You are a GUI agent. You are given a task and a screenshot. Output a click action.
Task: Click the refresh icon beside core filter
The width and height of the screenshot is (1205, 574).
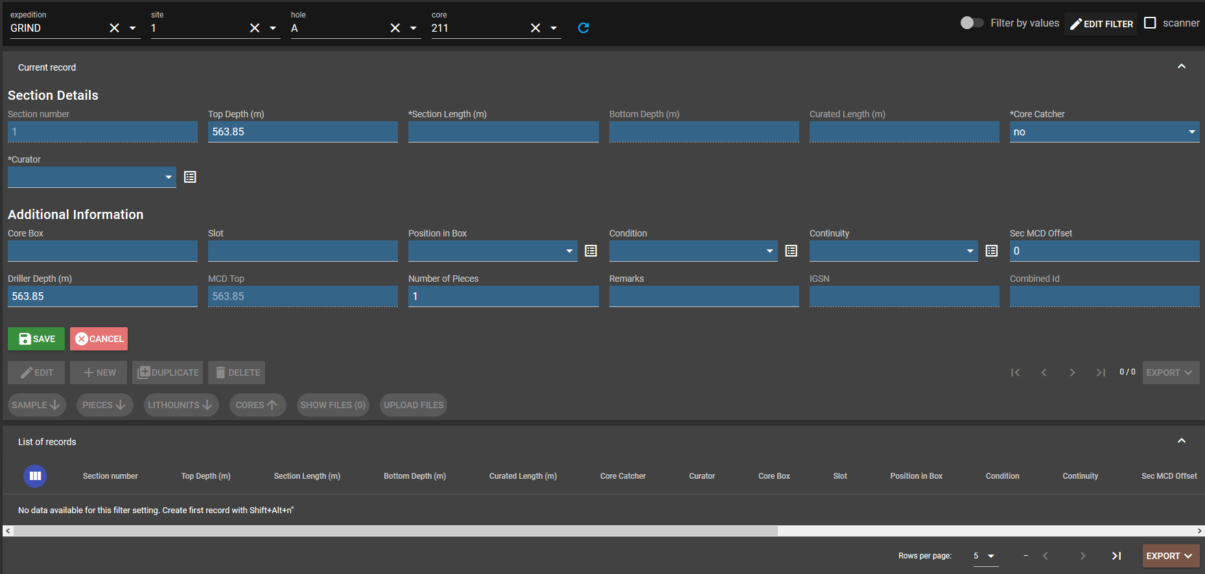[583, 28]
